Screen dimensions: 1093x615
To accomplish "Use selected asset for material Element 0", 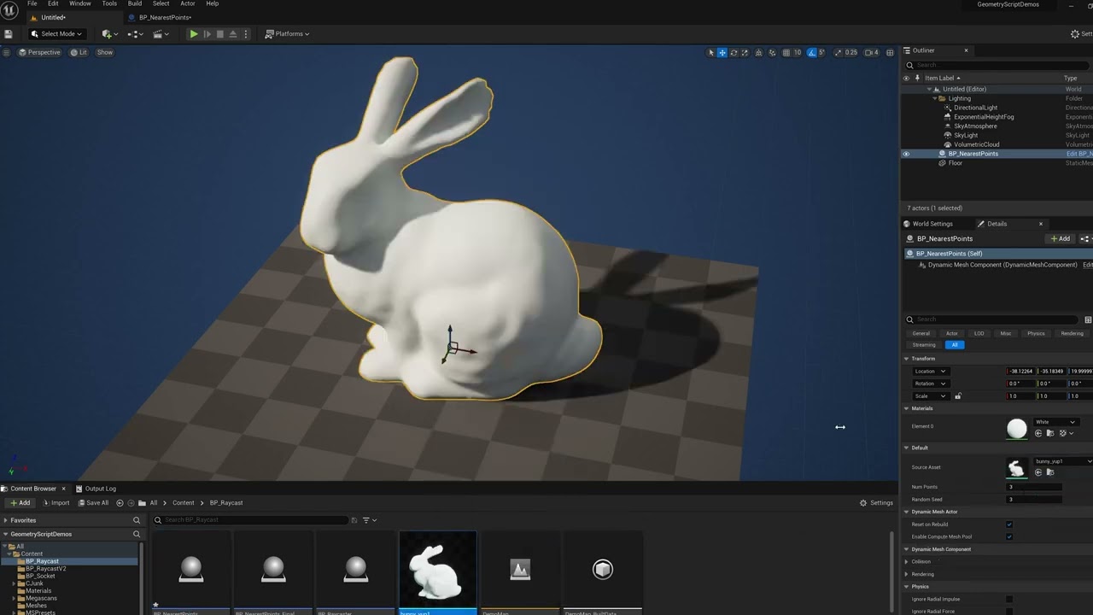I will click(x=1039, y=434).
